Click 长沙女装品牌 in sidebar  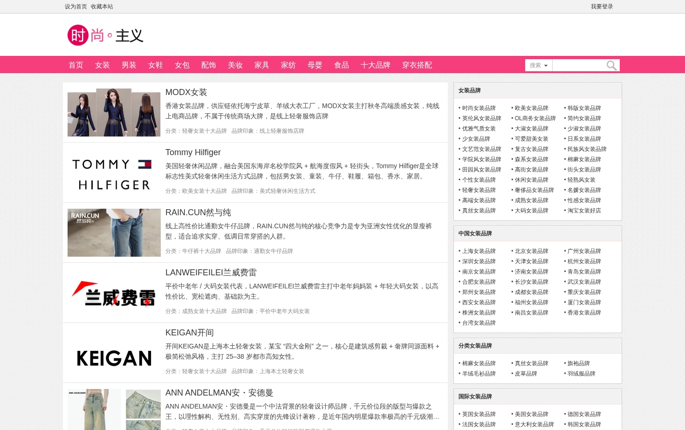(532, 282)
